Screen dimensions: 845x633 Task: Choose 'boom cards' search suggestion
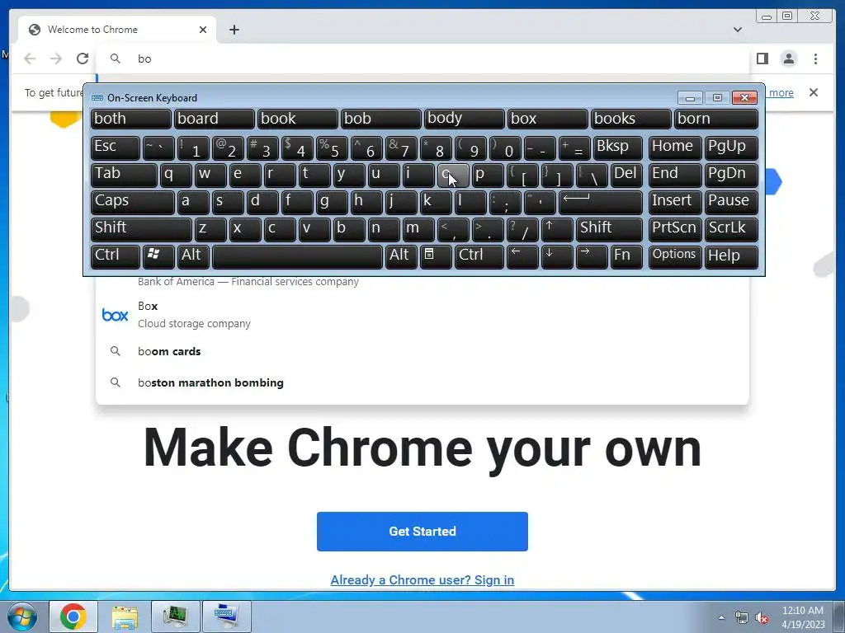pos(422,351)
